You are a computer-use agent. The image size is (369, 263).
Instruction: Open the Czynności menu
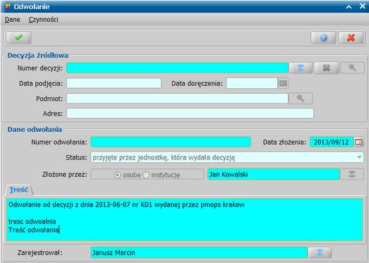point(43,20)
